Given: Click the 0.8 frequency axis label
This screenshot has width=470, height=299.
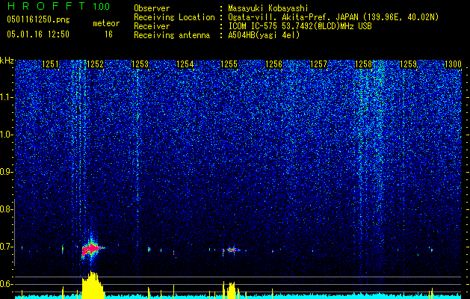Looking at the screenshot, I should click(7, 209).
